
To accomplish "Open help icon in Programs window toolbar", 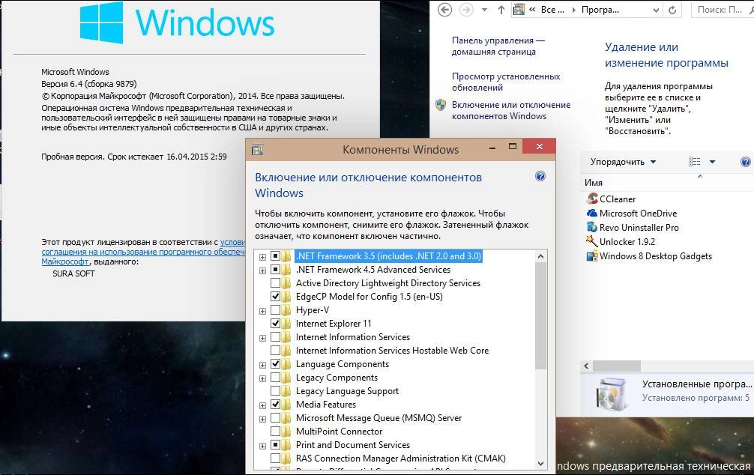I will [x=746, y=162].
